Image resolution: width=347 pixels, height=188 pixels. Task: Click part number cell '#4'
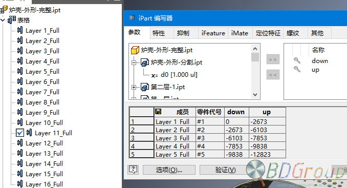tap(210, 146)
